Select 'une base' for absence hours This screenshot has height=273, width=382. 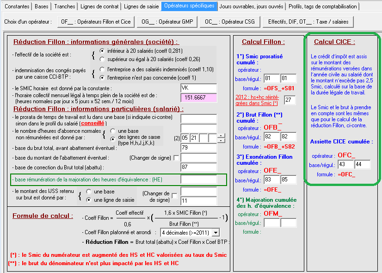tap(112, 131)
